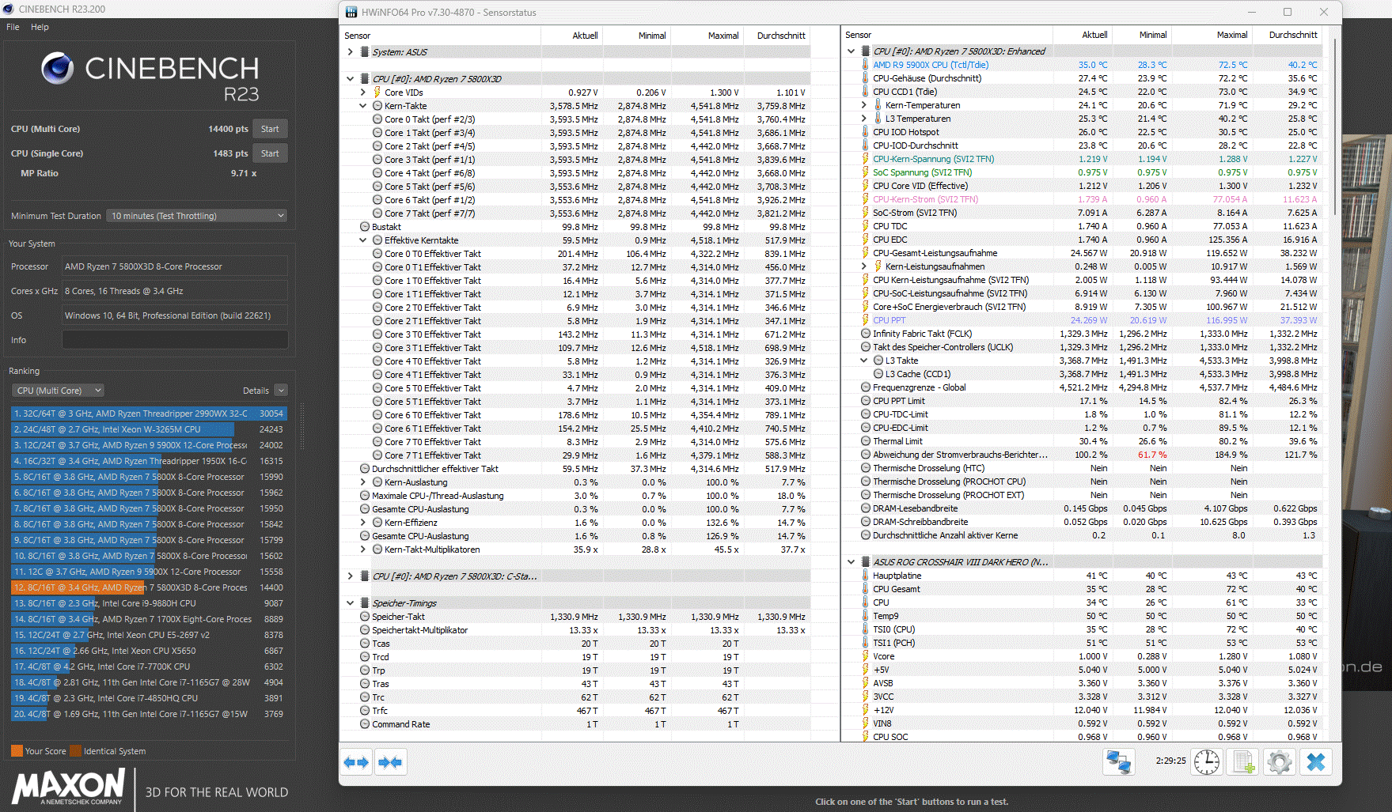1392x812 pixels.
Task: Expand the System: ASUS sensor group
Action: coord(350,52)
